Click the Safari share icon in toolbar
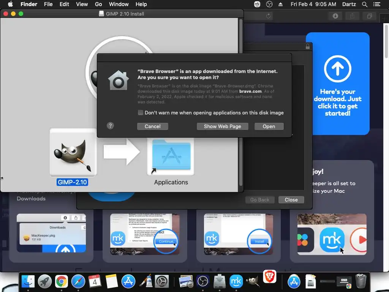 tap(352, 16)
